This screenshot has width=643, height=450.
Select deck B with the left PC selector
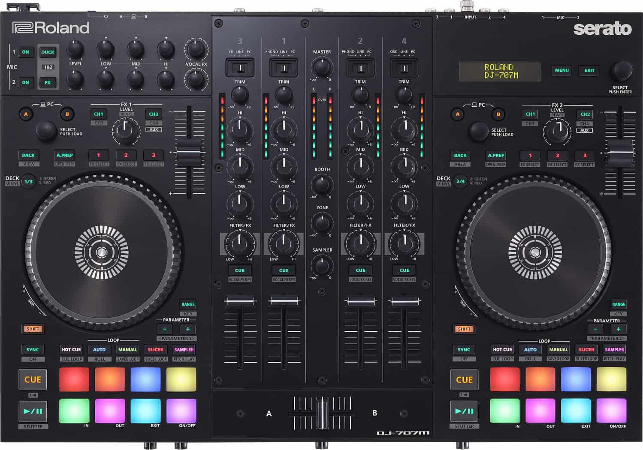(67, 114)
